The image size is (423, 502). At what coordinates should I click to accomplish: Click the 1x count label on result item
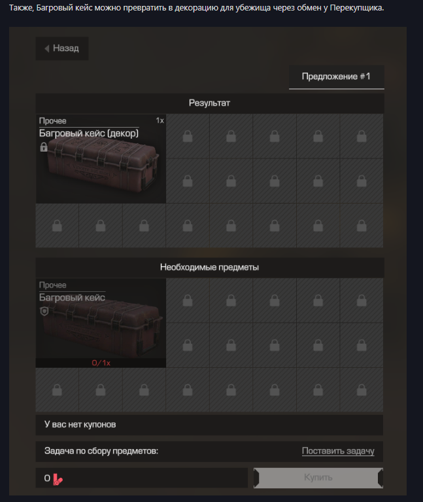coord(160,120)
